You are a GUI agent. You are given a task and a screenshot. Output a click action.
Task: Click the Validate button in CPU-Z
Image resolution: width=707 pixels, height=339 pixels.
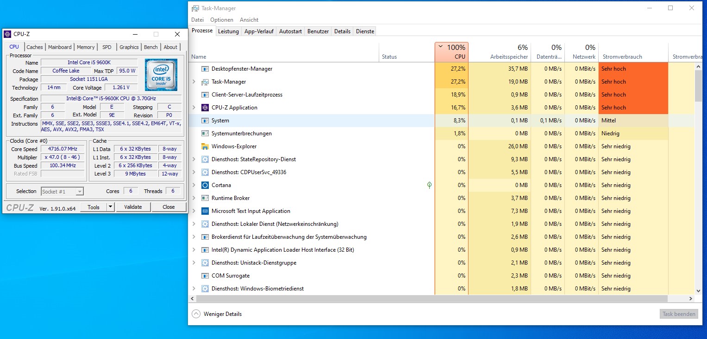[x=133, y=207]
